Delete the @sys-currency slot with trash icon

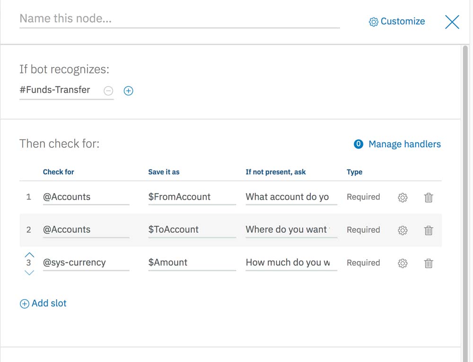(429, 263)
